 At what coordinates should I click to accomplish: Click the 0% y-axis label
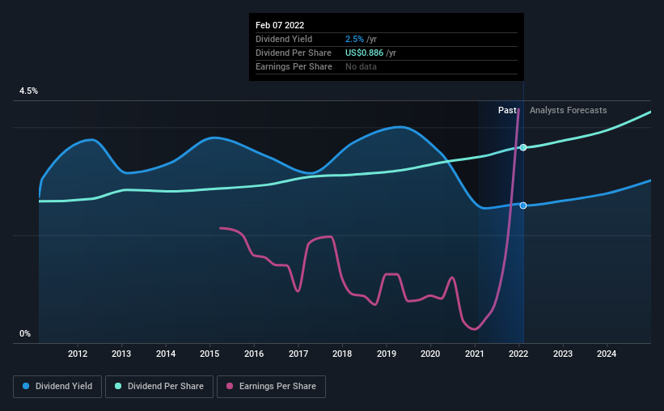click(25, 334)
